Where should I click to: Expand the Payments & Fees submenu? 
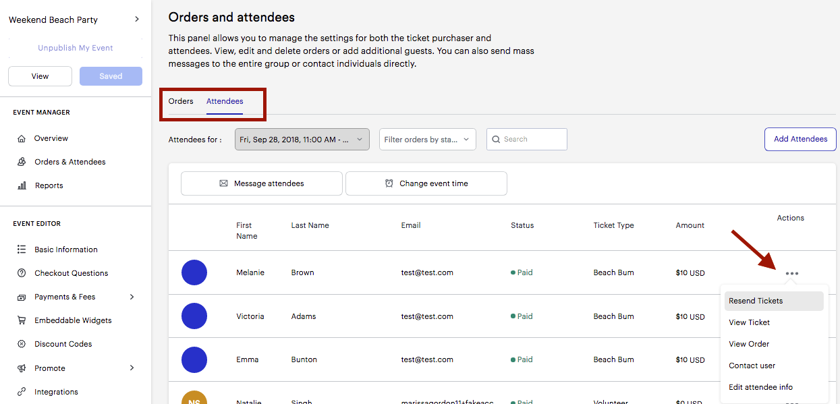pos(132,297)
